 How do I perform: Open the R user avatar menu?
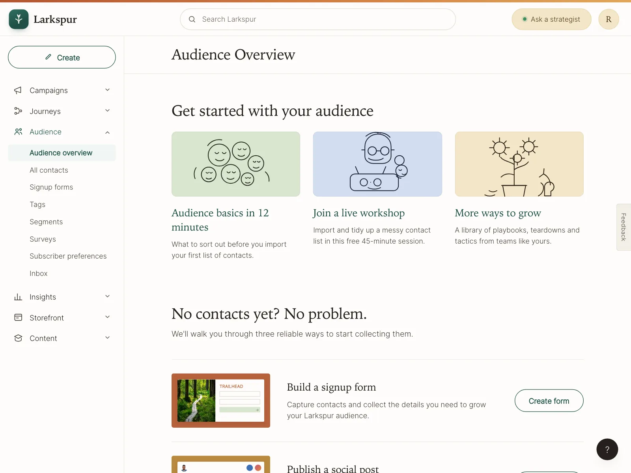[609, 19]
